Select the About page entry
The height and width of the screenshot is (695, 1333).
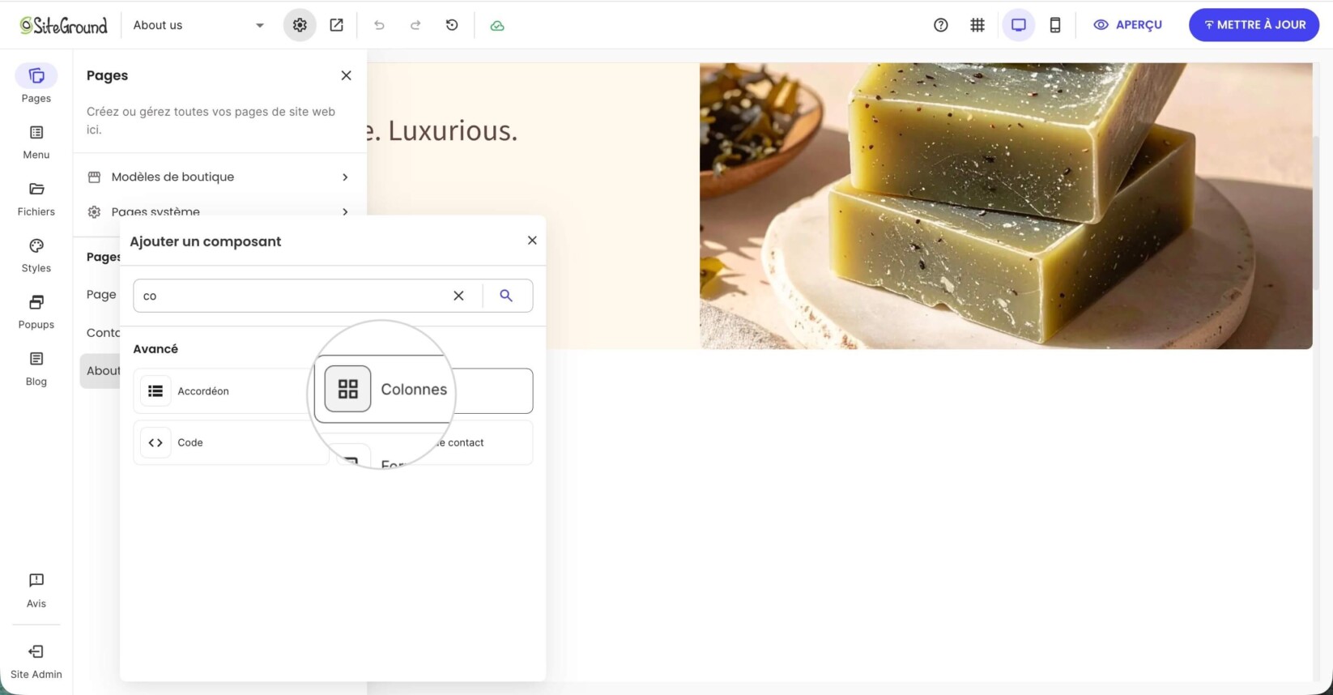(x=100, y=371)
